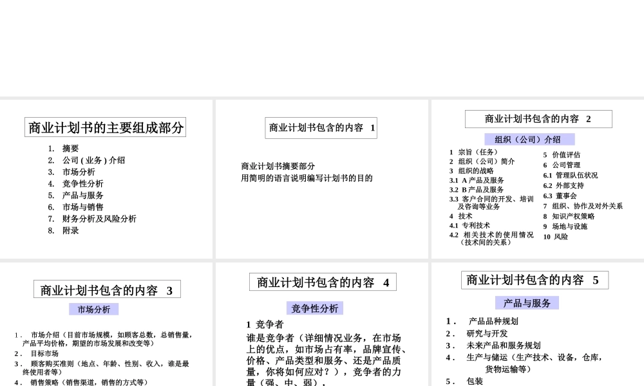Viewport: 644px width, 386px height.
Task: Click the 市场分析 heading label
Action: tap(93, 309)
